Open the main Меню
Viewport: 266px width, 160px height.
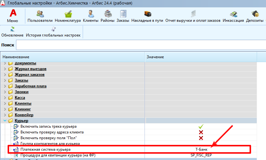coord(12,16)
